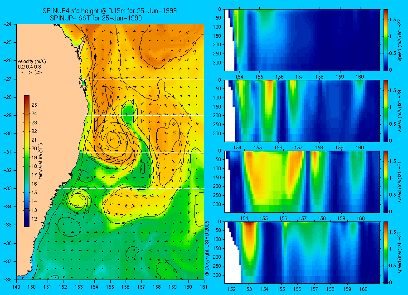
Task: Click the white transect line at latitude -33
Action: (x=132, y=188)
